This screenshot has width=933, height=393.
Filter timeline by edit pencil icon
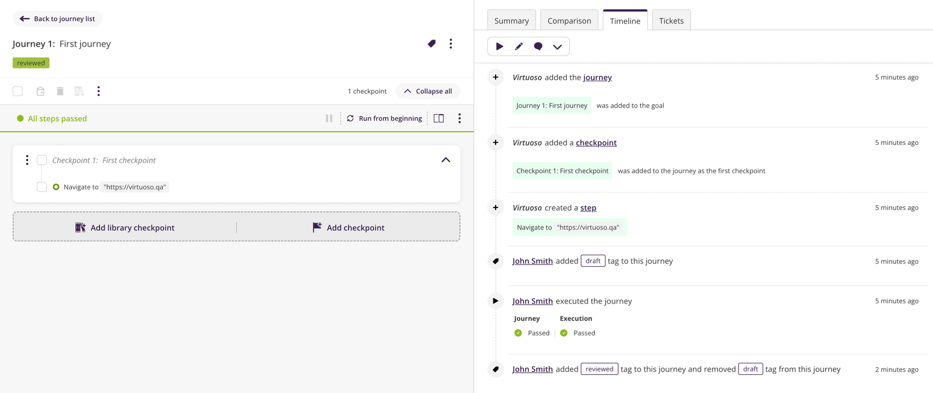pos(519,47)
